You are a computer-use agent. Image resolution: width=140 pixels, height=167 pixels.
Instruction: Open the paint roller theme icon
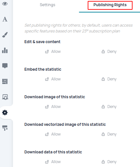pos(5,128)
